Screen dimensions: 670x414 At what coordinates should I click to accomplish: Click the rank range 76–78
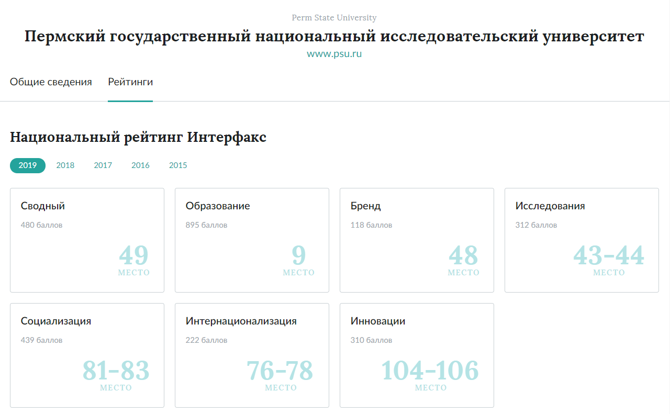(x=280, y=371)
